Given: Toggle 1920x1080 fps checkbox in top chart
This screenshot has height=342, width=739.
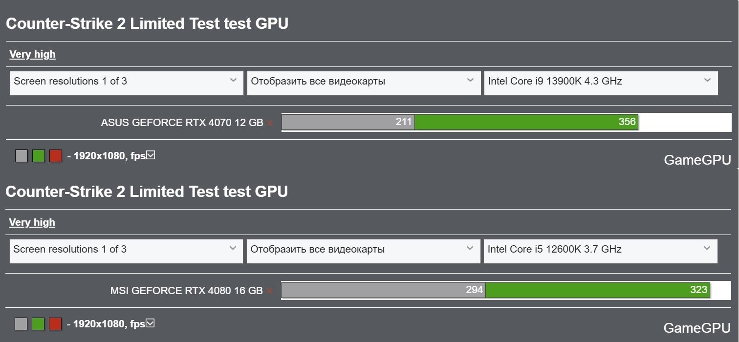Looking at the screenshot, I should (151, 155).
